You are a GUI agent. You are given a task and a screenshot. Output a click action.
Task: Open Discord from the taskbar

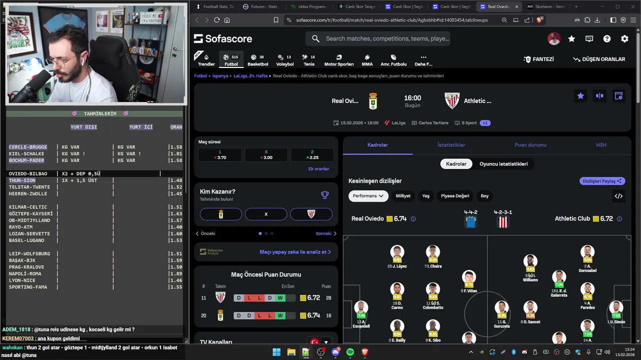[335, 352]
